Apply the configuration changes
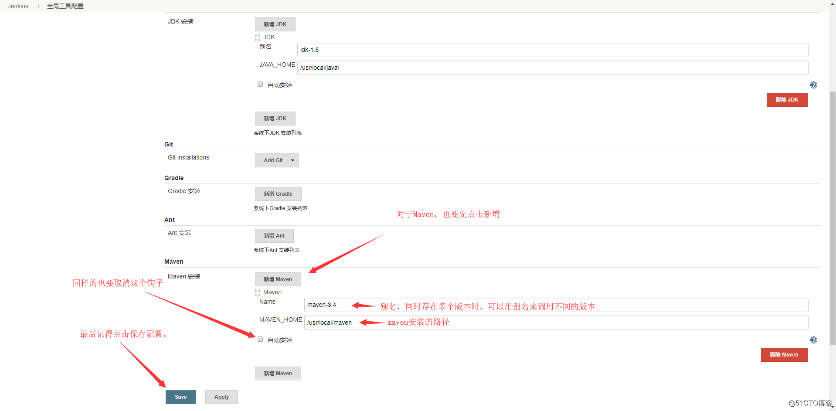This screenshot has height=411, width=836. point(221,397)
